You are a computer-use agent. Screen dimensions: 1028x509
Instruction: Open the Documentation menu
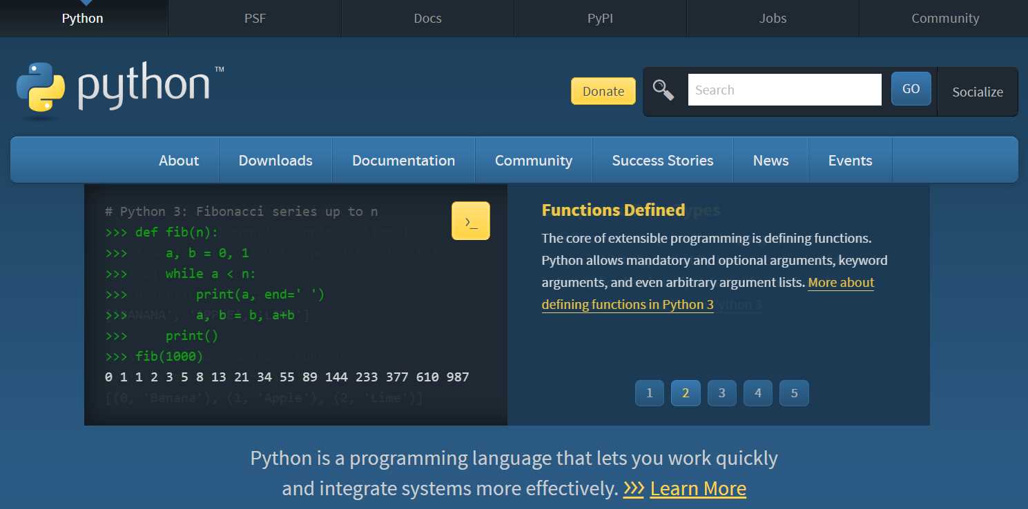[403, 160]
